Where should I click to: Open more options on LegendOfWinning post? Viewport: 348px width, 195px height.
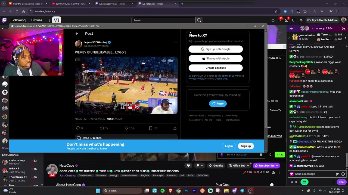[x=176, y=42]
